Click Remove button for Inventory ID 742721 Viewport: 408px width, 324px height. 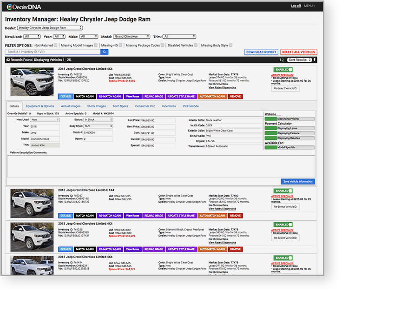[236, 97]
